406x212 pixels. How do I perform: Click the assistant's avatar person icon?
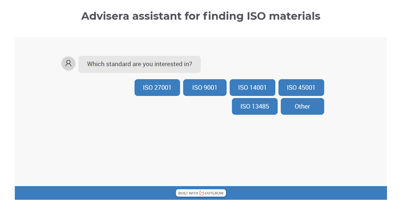point(68,63)
